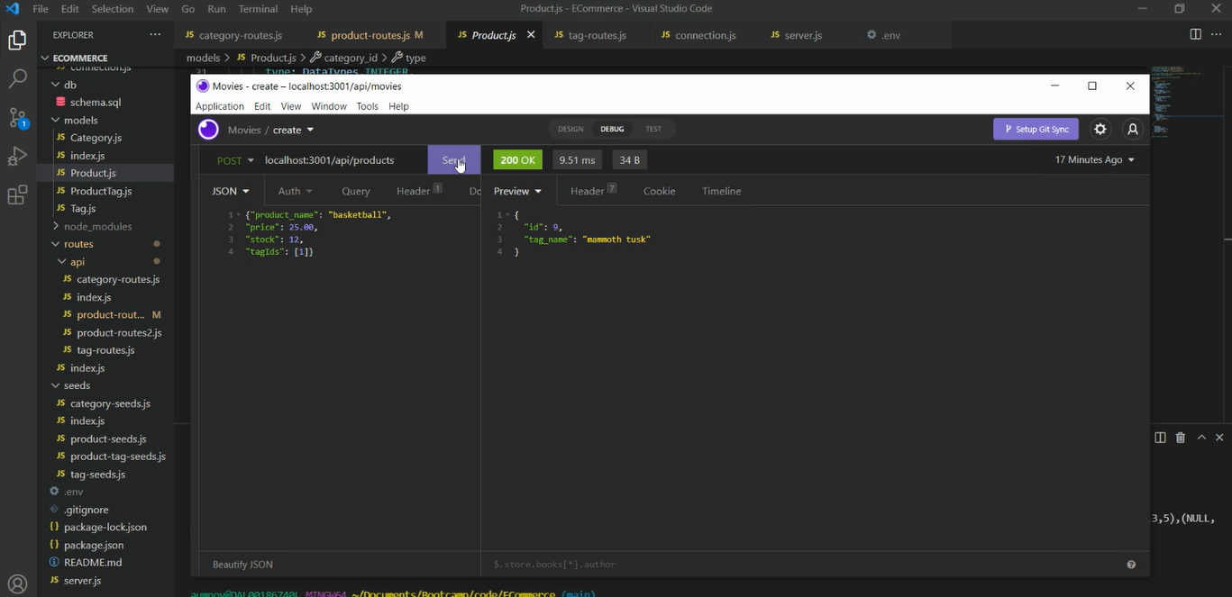
Task: Open editor more actions ellipsis
Action: (x=1217, y=34)
